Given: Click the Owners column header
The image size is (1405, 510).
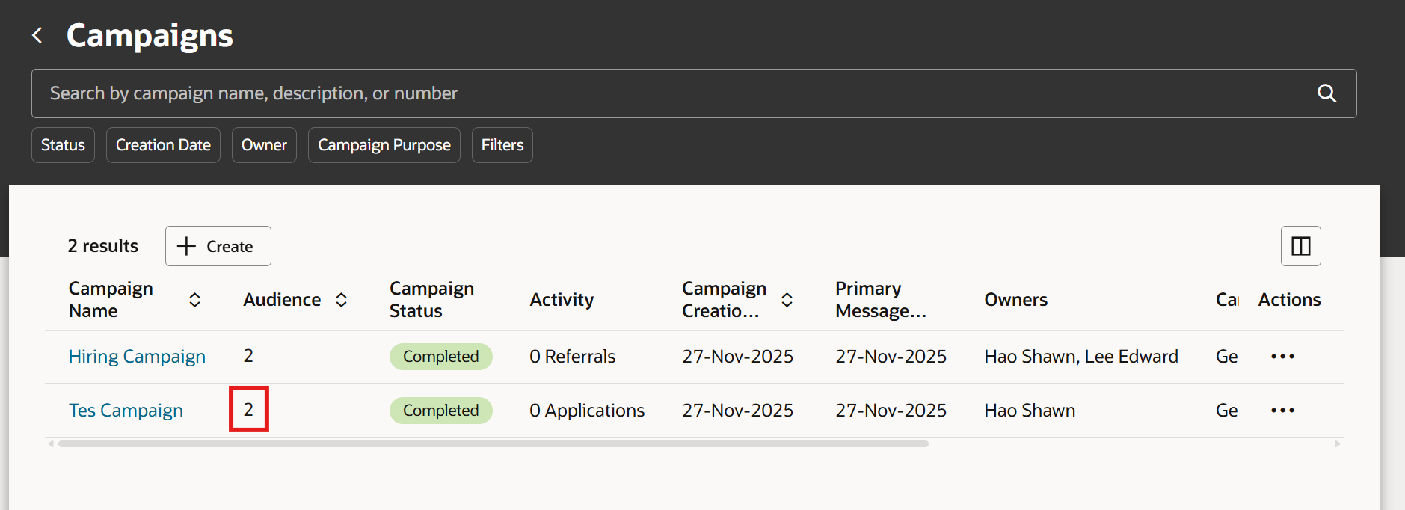Looking at the screenshot, I should click(1015, 300).
